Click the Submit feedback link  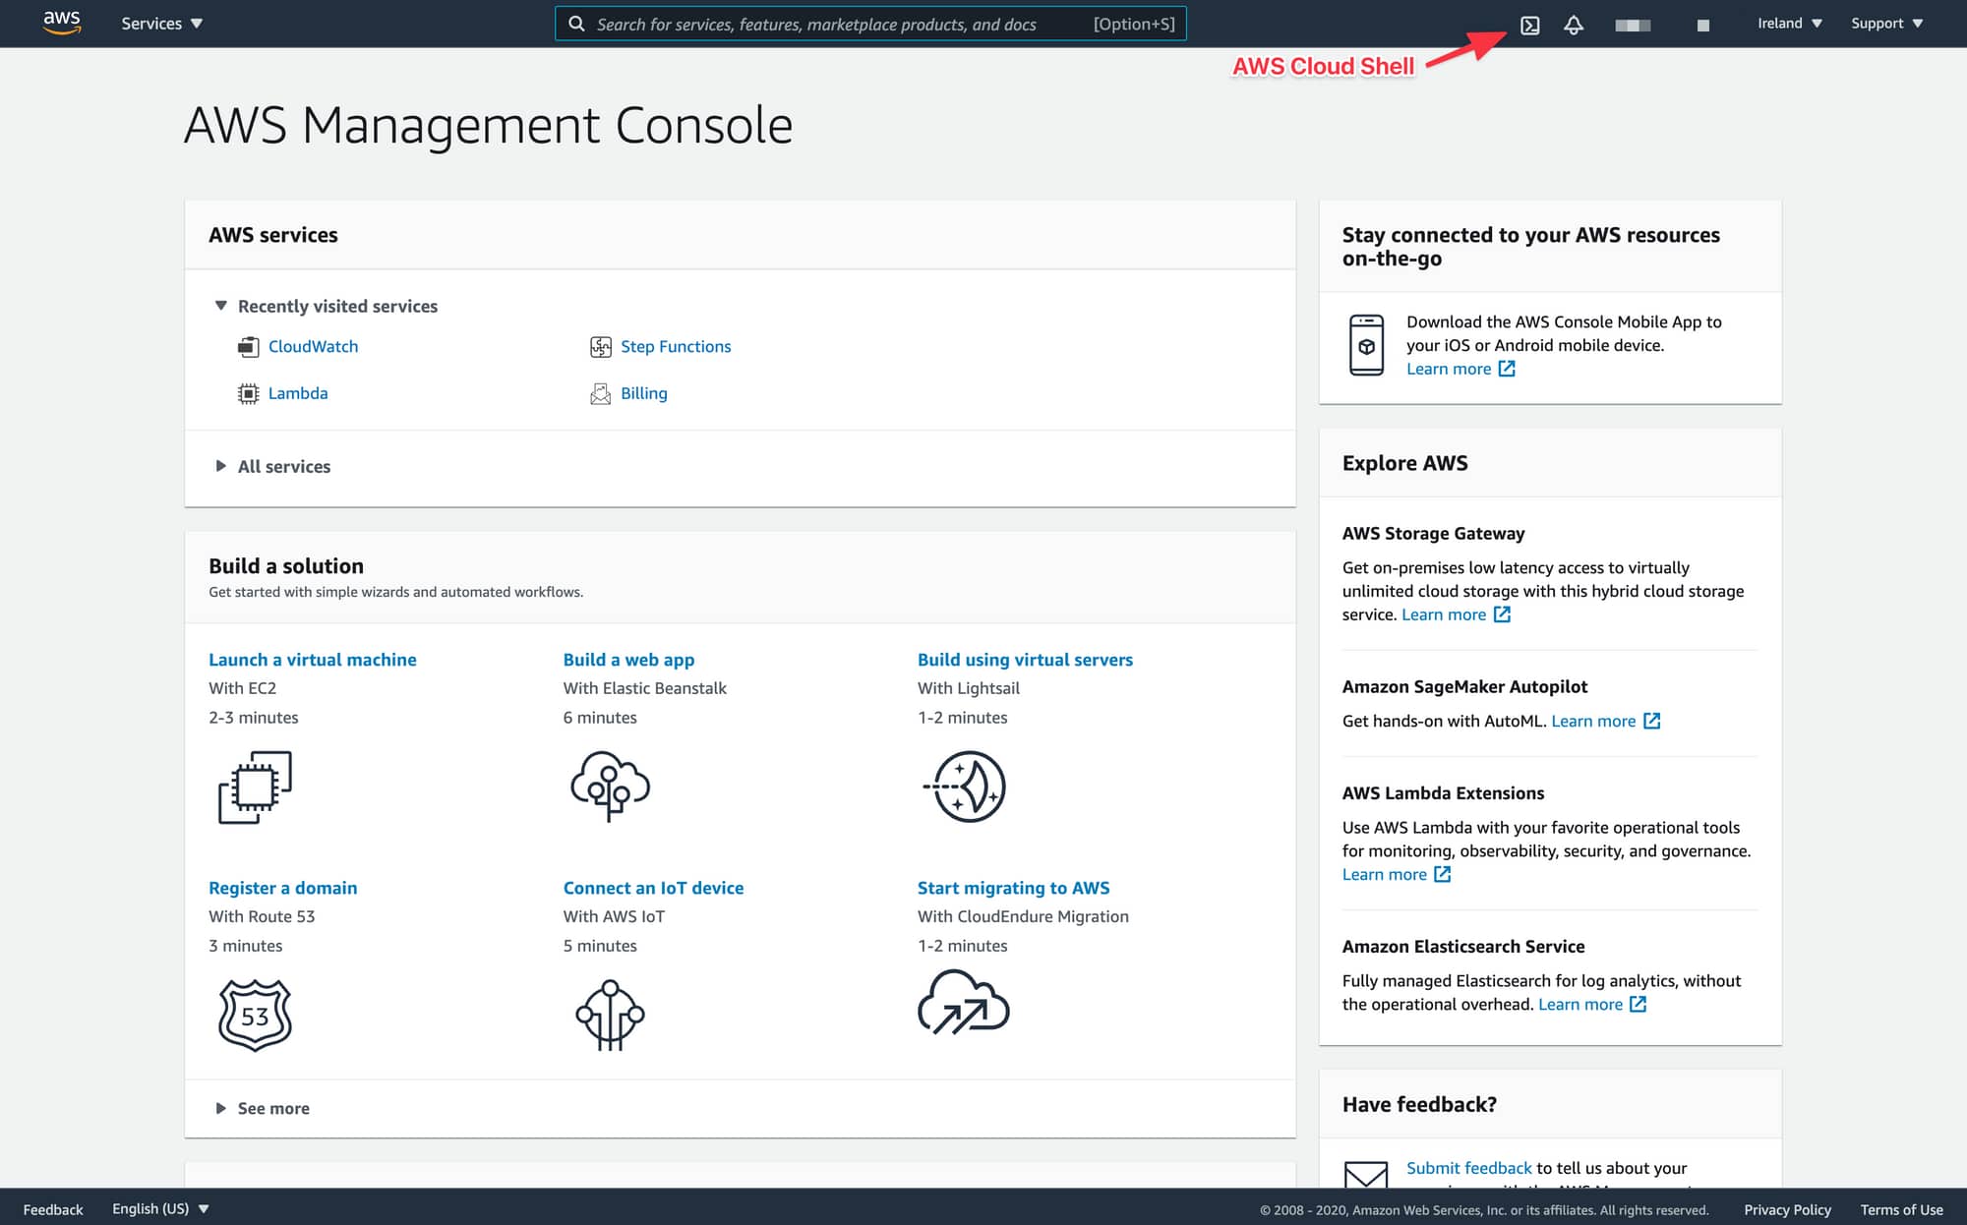pos(1468,1168)
